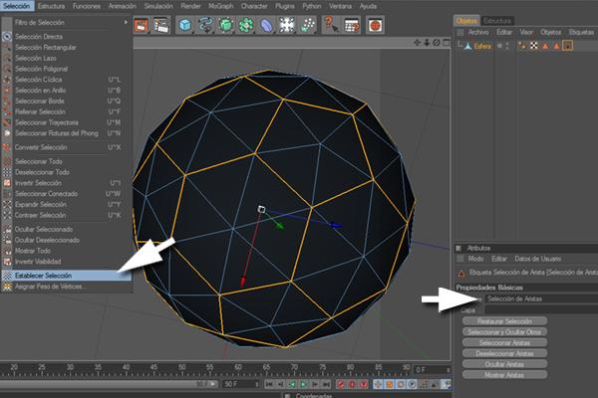The image size is (598, 398).
Task: Play animation backwards
Action: (292, 384)
